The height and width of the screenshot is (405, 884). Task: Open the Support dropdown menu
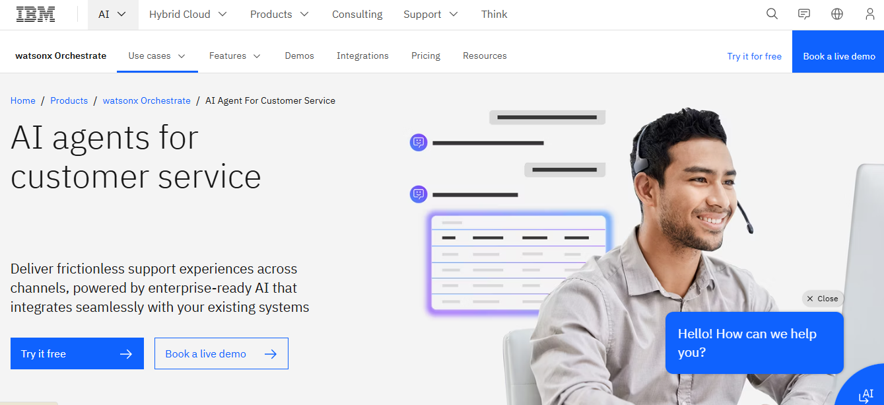tap(430, 14)
